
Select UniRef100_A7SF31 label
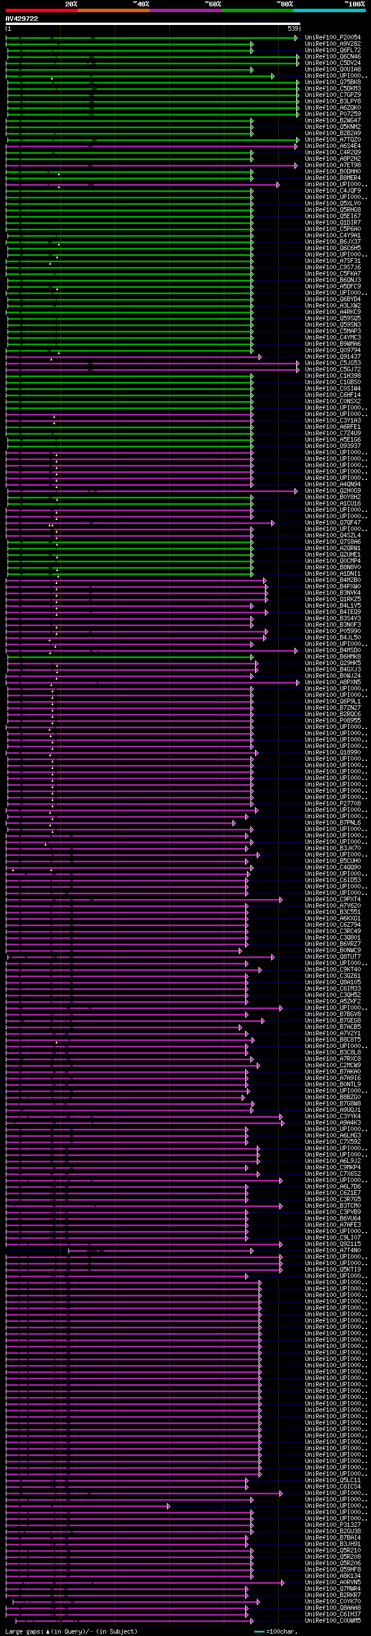(x=333, y=261)
